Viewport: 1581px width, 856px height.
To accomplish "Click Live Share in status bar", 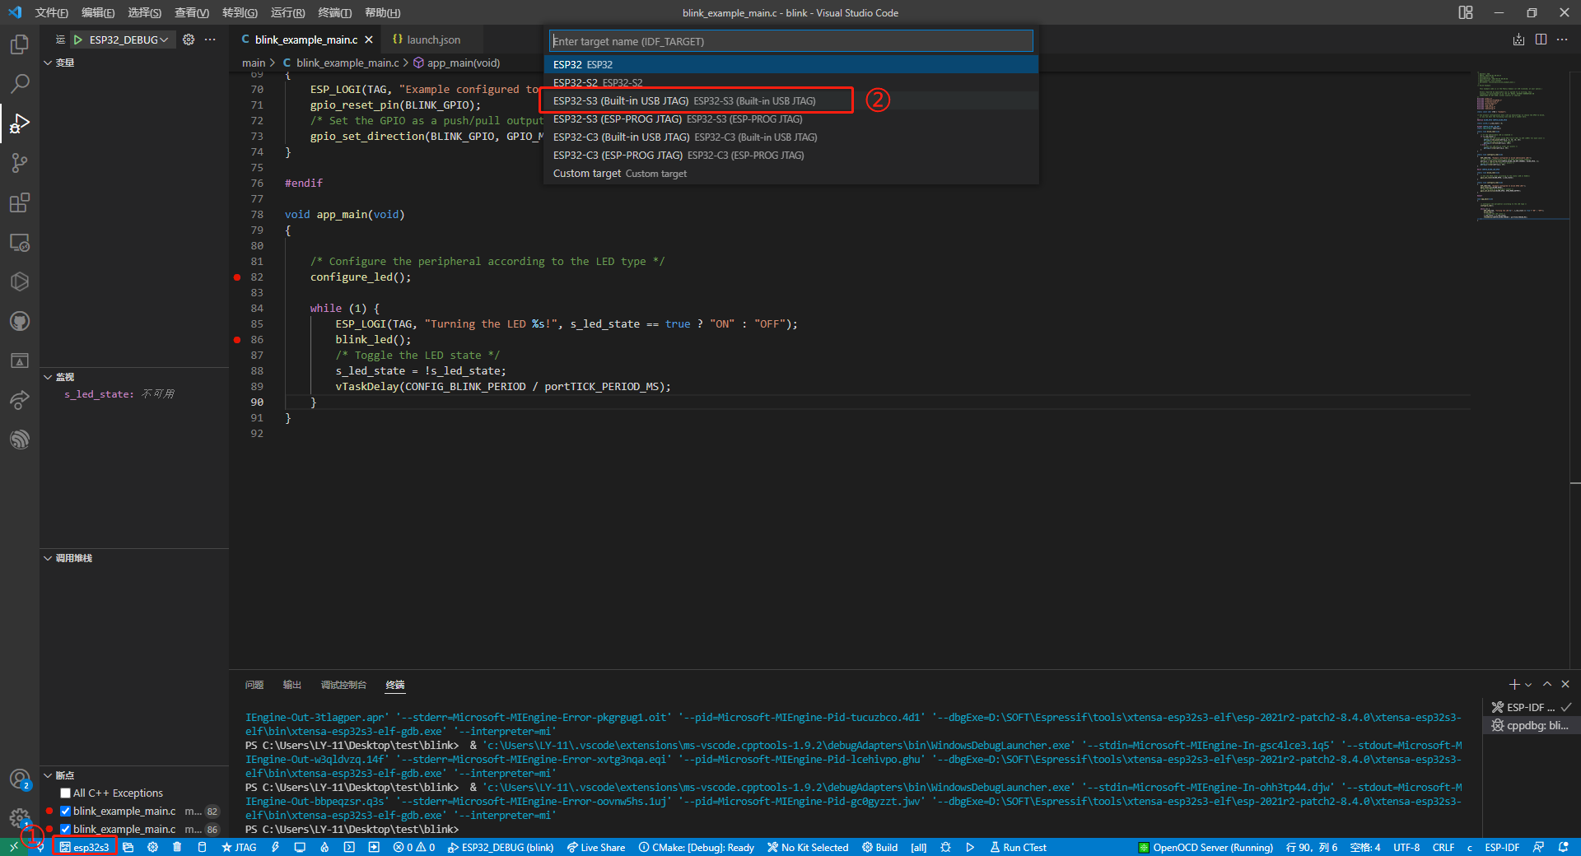I will [x=596, y=847].
